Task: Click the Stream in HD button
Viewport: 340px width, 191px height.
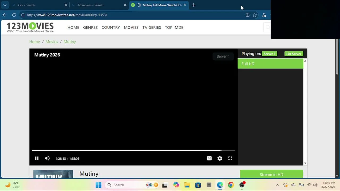Action: click(x=271, y=174)
